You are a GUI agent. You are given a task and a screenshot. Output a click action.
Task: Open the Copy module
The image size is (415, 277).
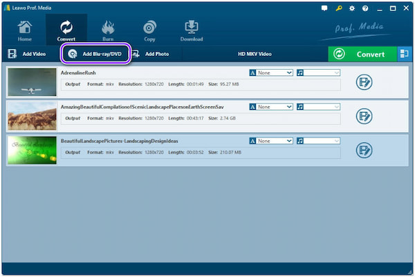(x=149, y=30)
